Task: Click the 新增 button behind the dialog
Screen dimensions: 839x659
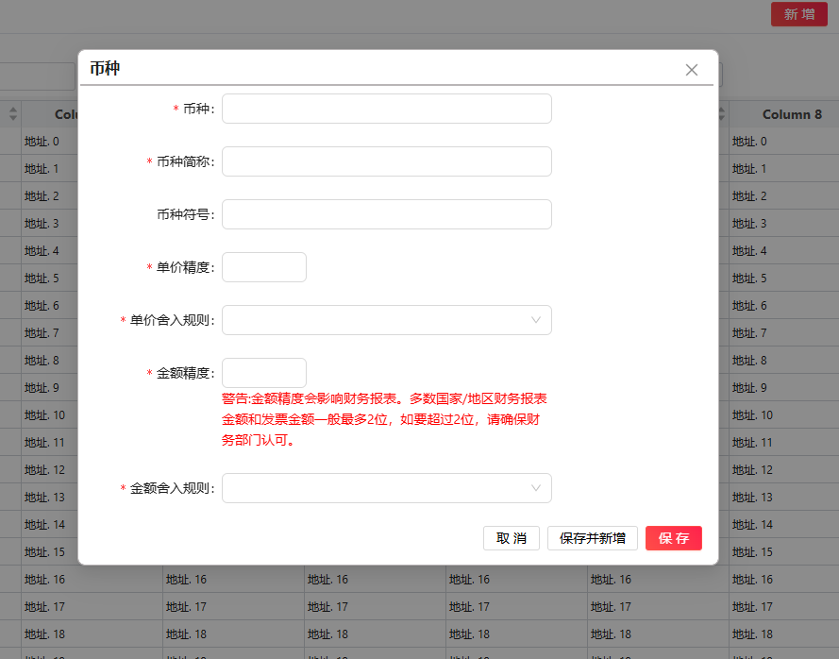Action: coord(798,14)
